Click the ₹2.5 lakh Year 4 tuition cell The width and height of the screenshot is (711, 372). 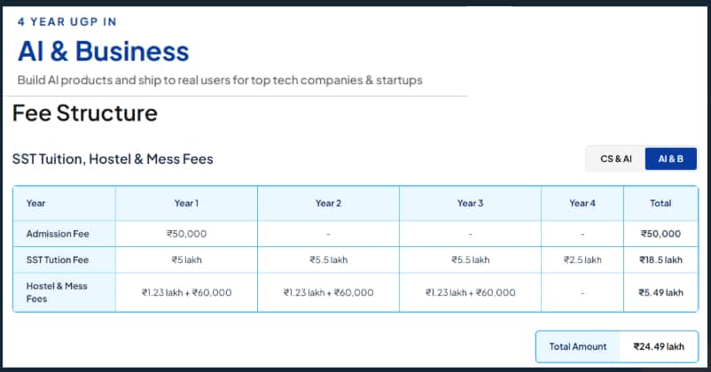(x=582, y=260)
